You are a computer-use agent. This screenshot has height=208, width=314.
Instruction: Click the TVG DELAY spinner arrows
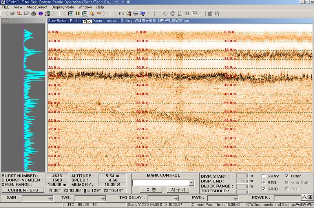(176, 198)
